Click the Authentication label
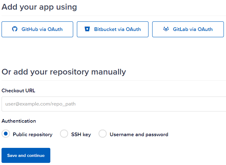Screen dimensions: 226x165 coord(19,121)
